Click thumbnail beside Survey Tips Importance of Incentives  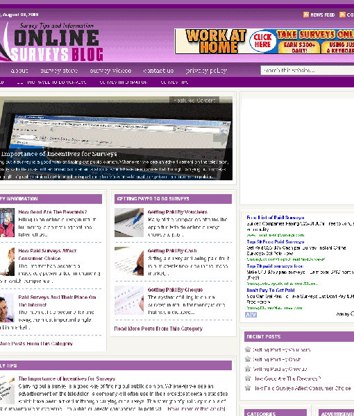(7, 390)
